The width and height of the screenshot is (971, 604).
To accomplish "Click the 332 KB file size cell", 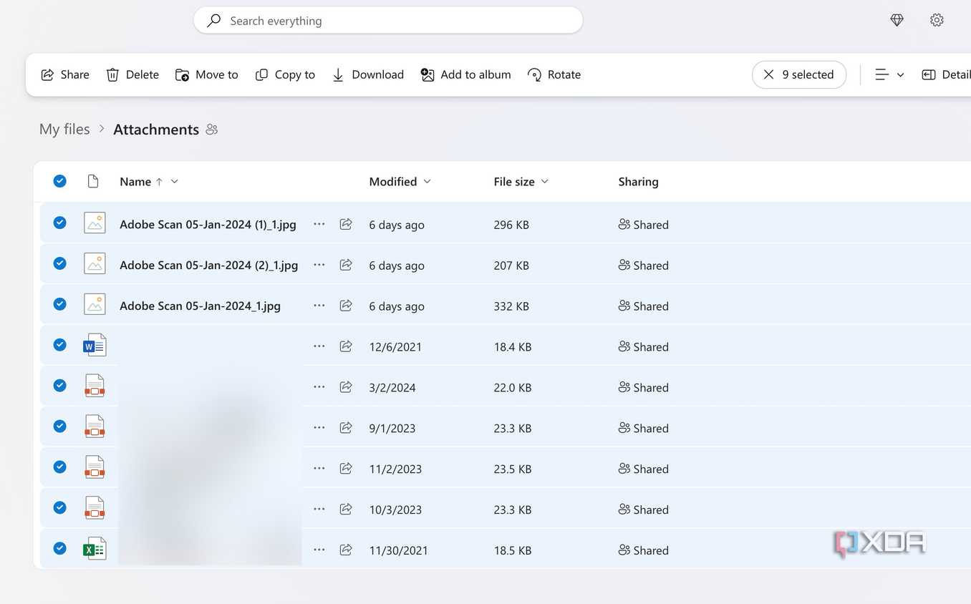I will click(511, 306).
